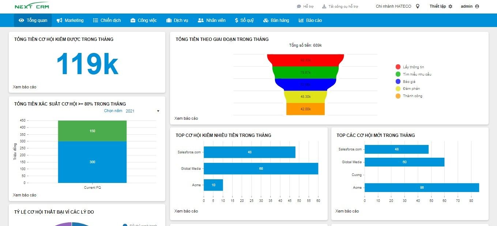The height and width of the screenshot is (226, 497).
Task: Click the green Tìm hiểu nhu cầu color swatch
Action: [398, 74]
